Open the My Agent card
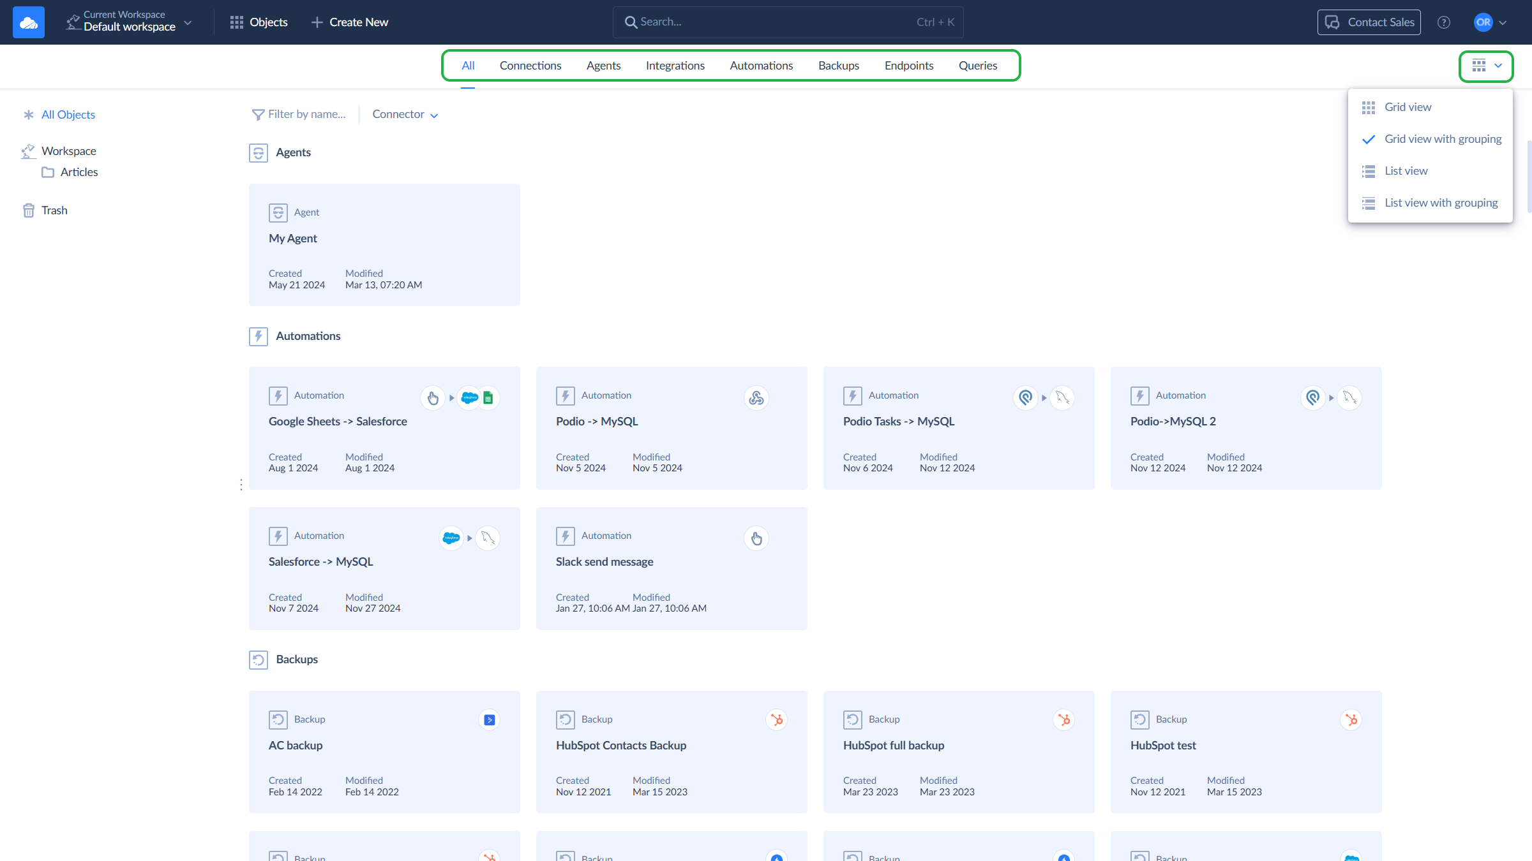1532x861 pixels. [384, 245]
